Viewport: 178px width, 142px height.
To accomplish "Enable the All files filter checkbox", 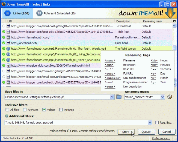I will click(7, 110).
